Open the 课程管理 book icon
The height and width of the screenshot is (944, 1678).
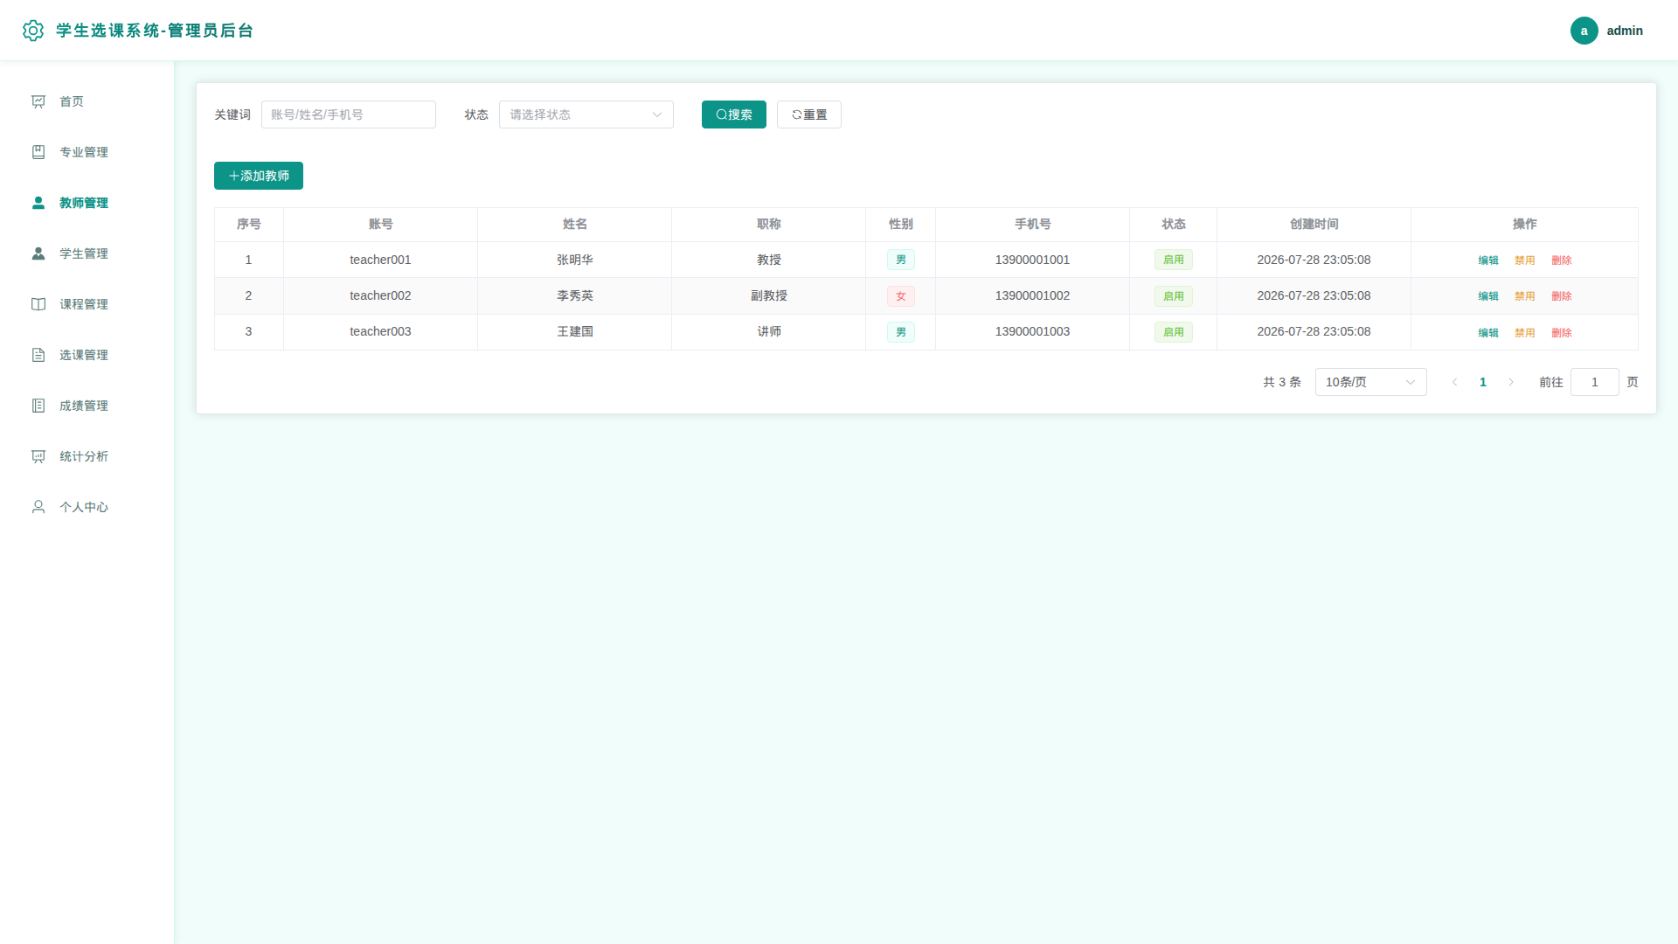[x=38, y=304]
